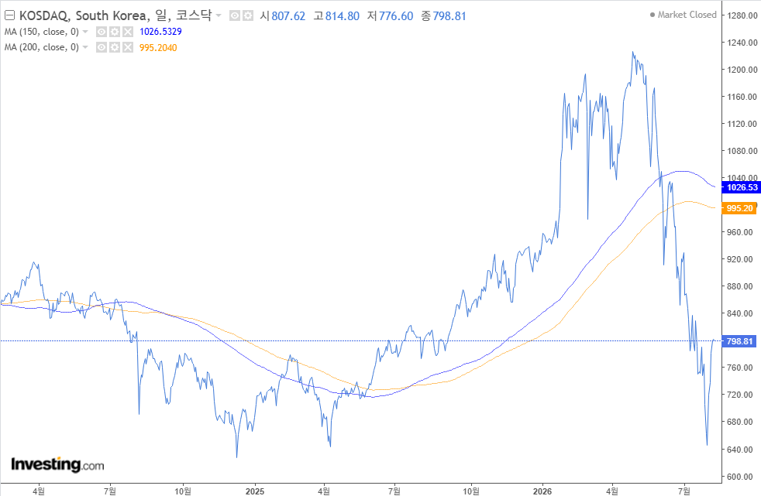761x496 pixels.
Task: Click the 798.81 current price axis label
Action: tap(739, 341)
